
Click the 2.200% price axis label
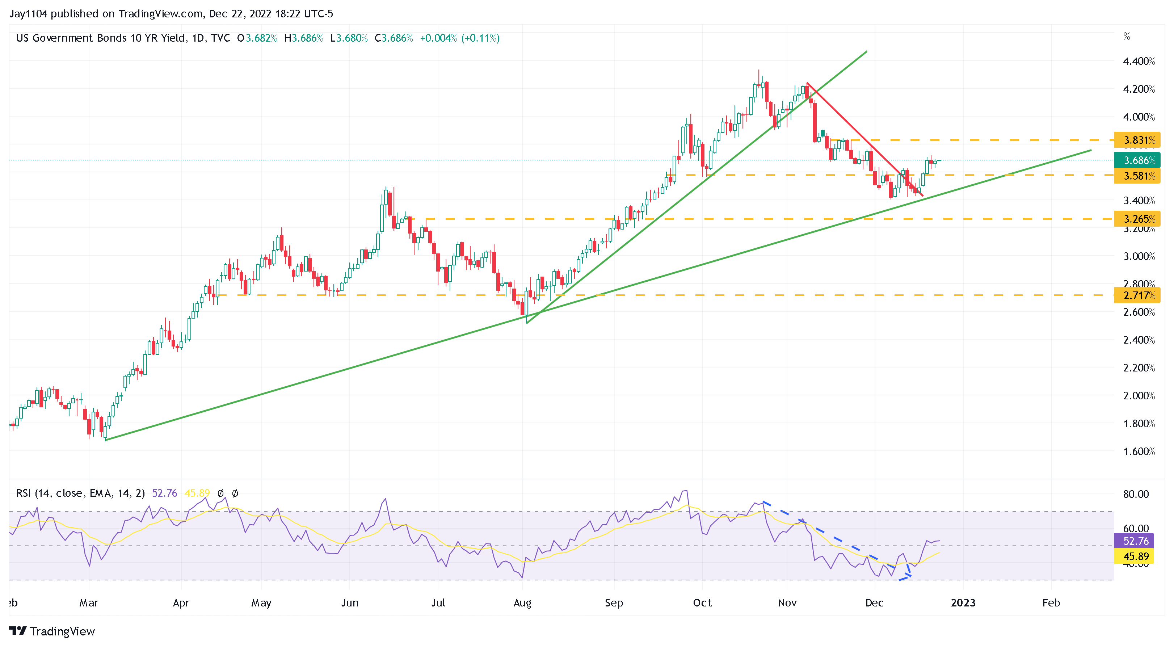tap(1139, 368)
